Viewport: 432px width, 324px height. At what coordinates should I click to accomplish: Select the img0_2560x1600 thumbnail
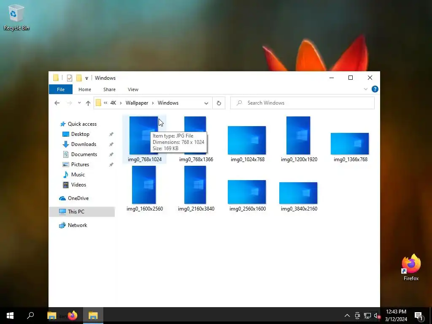[247, 192]
